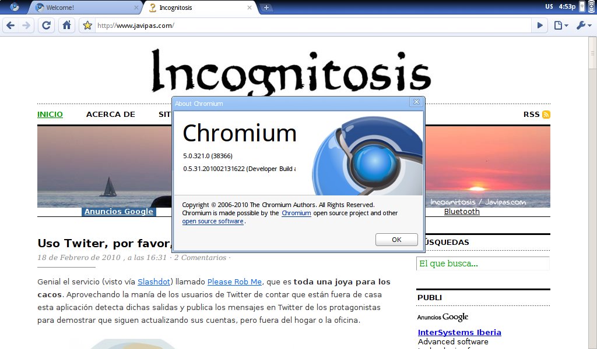This screenshot has height=349, width=597.
Task: Click the US keyboard layout indicator
Action: point(549,6)
